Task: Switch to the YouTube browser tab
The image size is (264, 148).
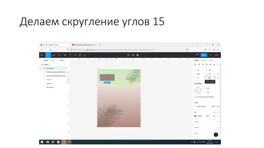Action: [84, 45]
